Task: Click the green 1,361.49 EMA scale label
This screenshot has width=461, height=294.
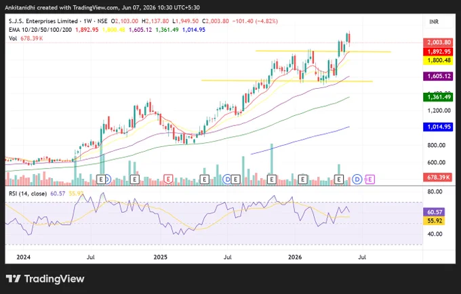Action: click(x=438, y=97)
